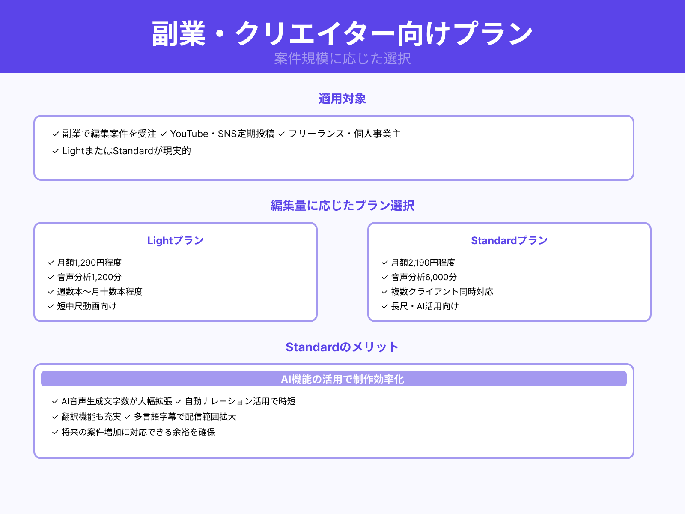The height and width of the screenshot is (514, 685).
Task: Toggle the 複数クライアント同時対応 item
Action: tap(441, 292)
